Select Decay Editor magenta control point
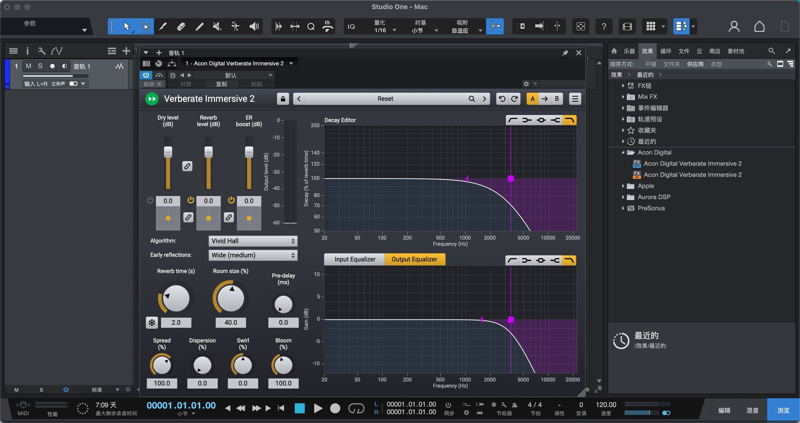Viewport: 800px width, 423px height. pos(511,178)
